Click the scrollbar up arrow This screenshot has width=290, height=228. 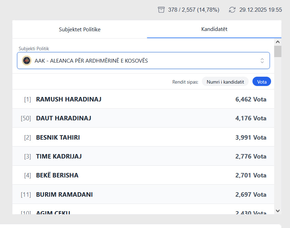[278, 42]
